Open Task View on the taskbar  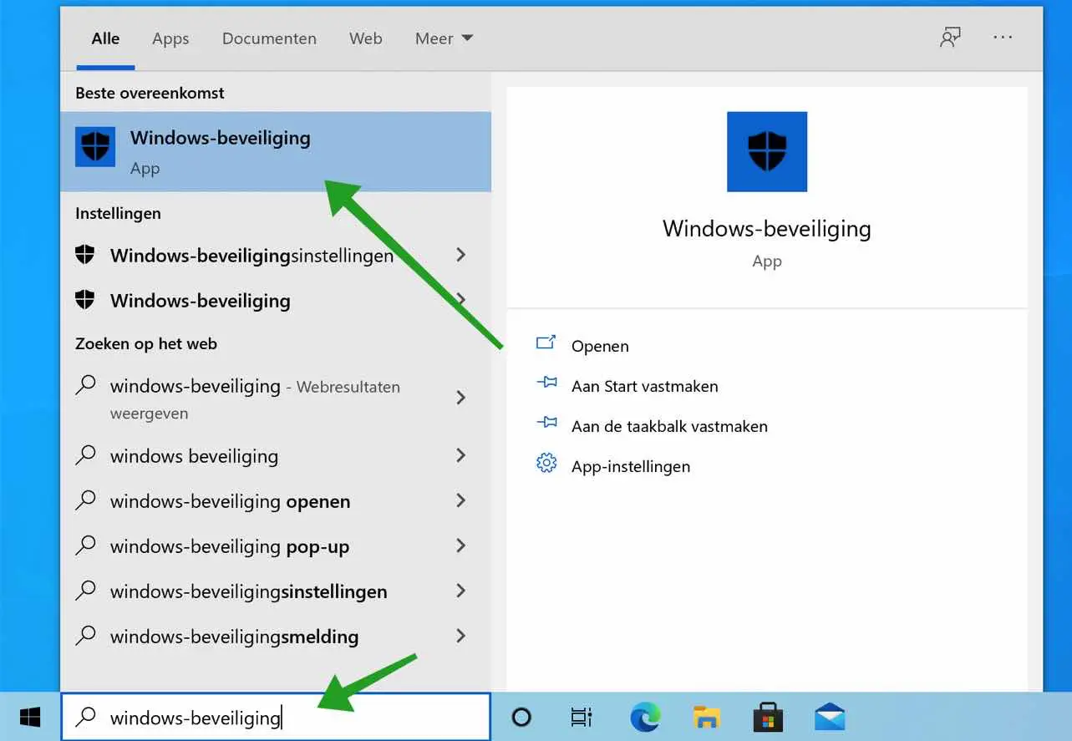tap(582, 717)
